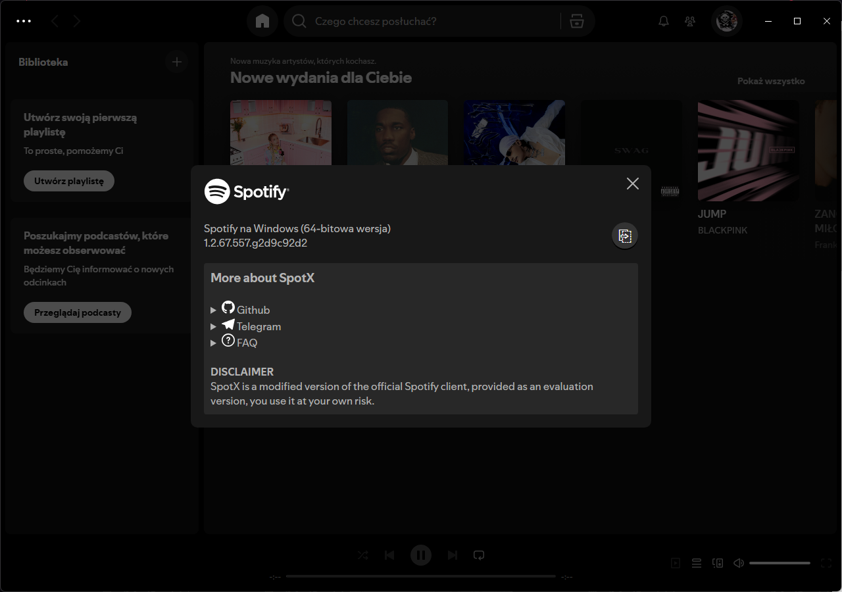
Task: Click the 'Przeglądaj podcasty' button
Action: tap(78, 312)
